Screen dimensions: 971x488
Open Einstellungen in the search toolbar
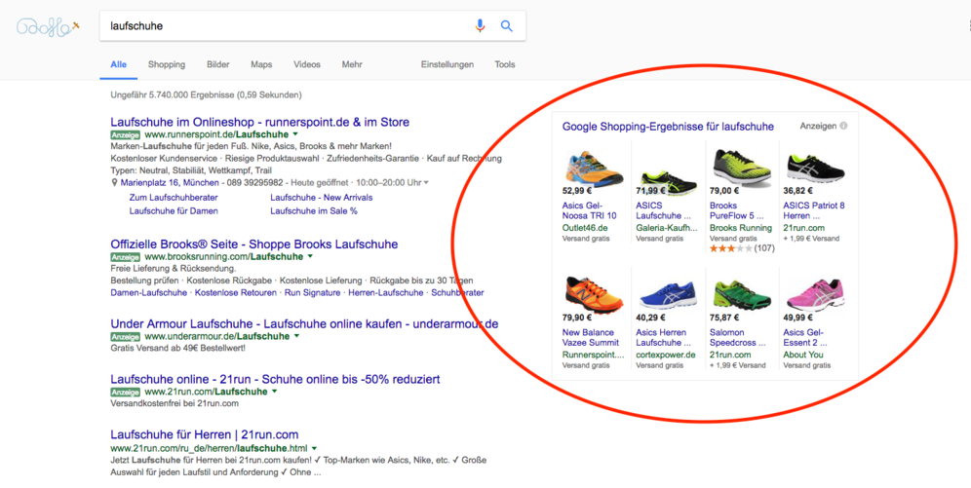point(447,64)
